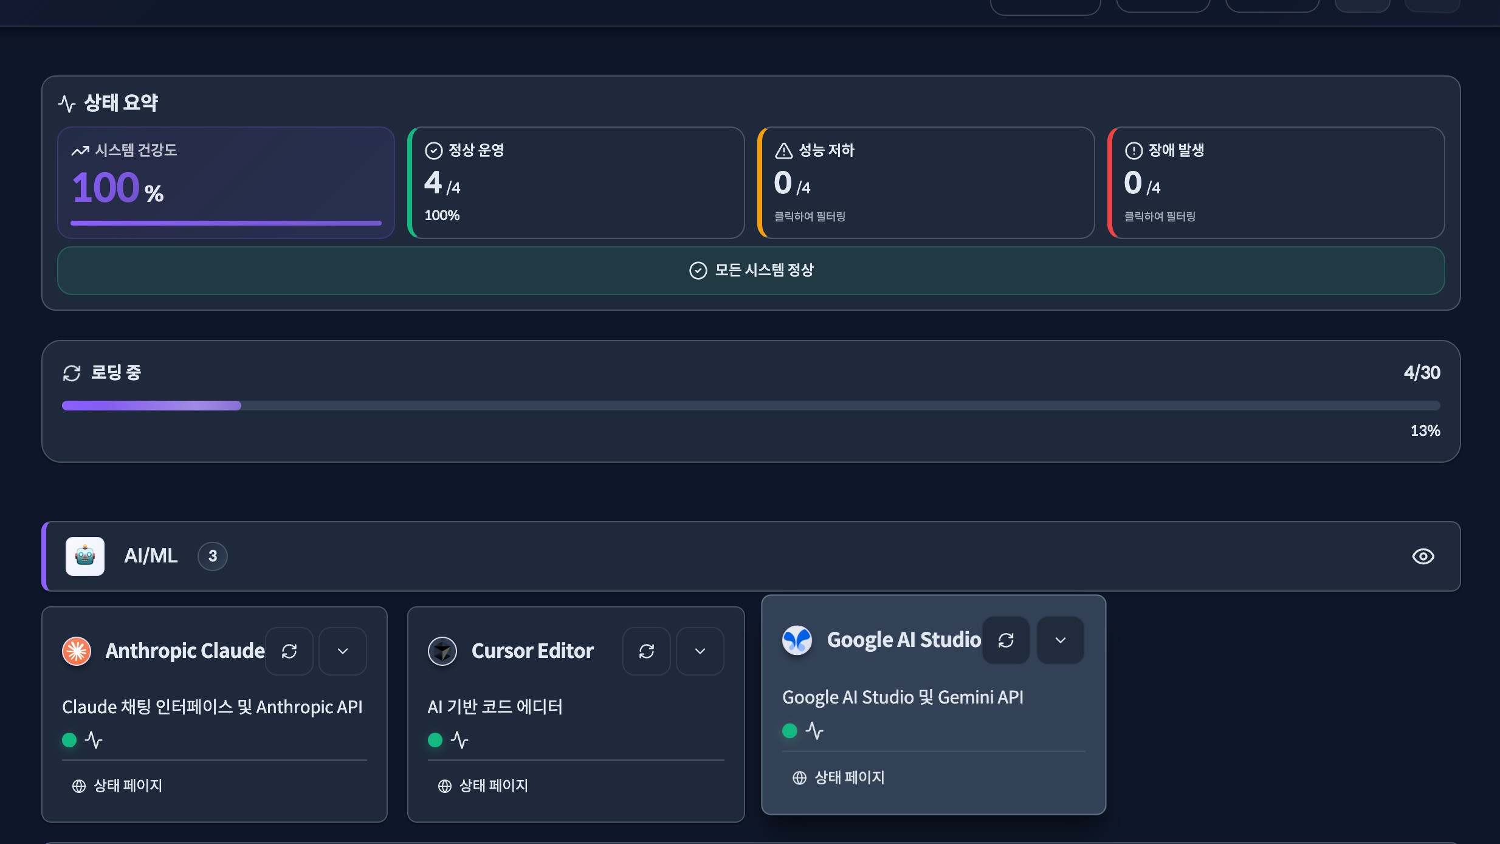Filter by 성능 저하 status card
1500x844 pixels.
pos(926,182)
